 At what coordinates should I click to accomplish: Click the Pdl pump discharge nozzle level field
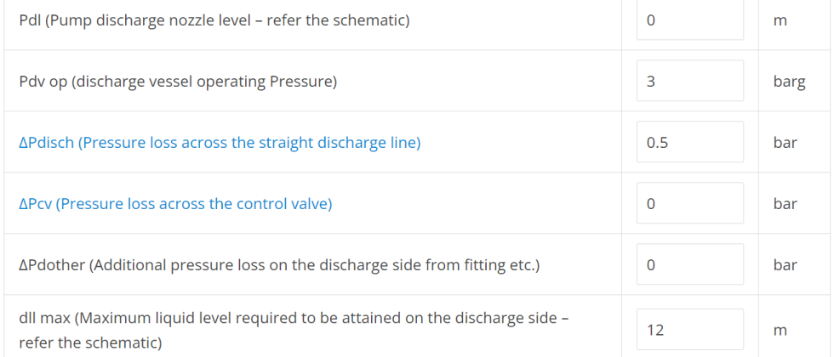click(x=690, y=21)
